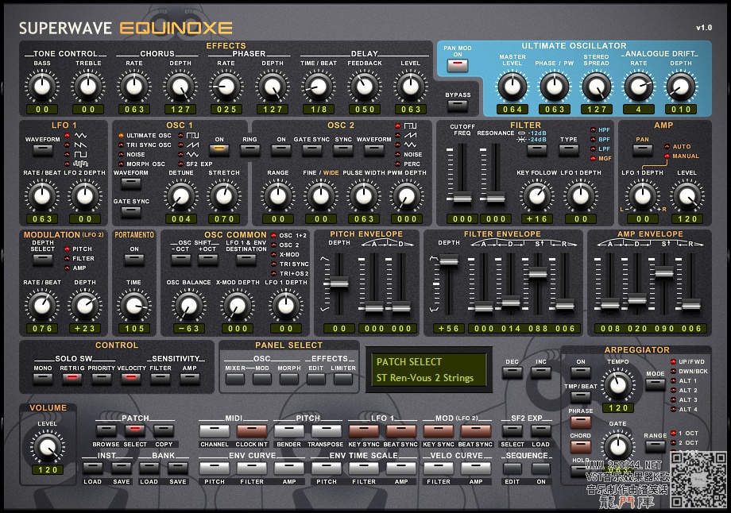Open the Patch Browse button
This screenshot has width=731, height=513.
106,431
